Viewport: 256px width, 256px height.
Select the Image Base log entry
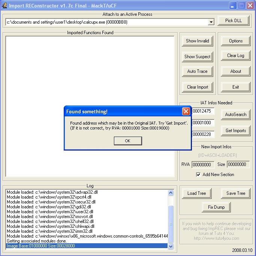pos(87,246)
